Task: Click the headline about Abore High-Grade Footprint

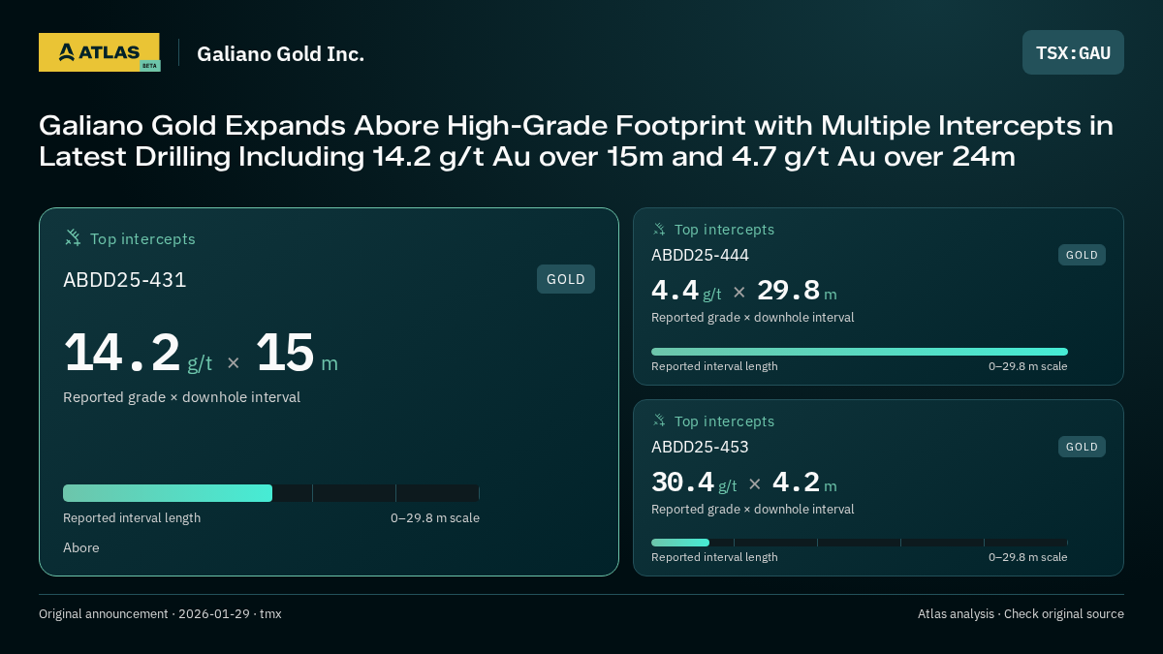Action: pyautogui.click(x=576, y=140)
